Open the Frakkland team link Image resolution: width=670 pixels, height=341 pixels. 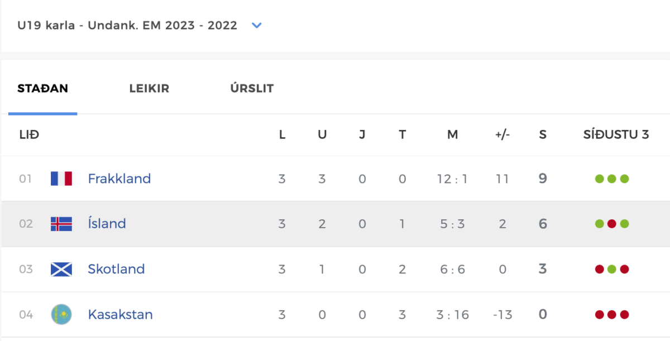(x=119, y=179)
